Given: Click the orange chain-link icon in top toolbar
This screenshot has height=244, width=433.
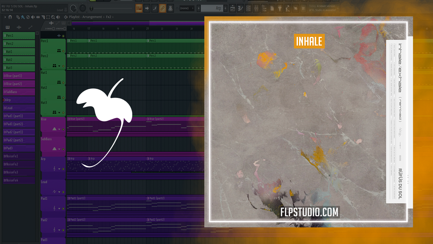Looking at the screenshot, I should tap(163, 8).
